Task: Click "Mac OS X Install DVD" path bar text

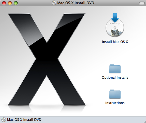Action: [x=24, y=120]
